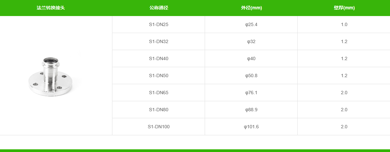The height and width of the screenshot is (152, 390).
Task: Select the S1-DN65 cell
Action: (x=159, y=93)
